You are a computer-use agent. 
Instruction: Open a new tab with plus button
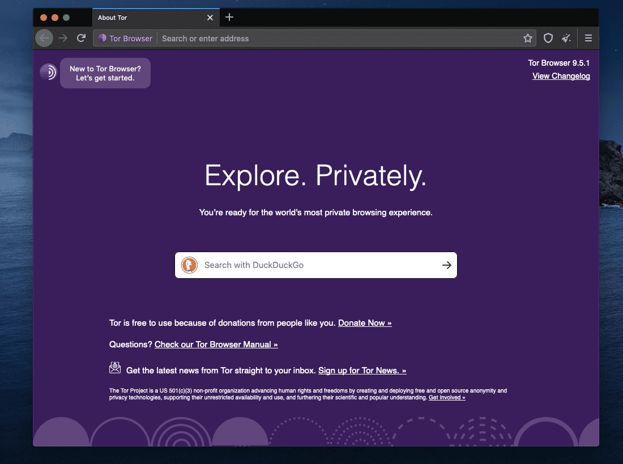tap(229, 17)
